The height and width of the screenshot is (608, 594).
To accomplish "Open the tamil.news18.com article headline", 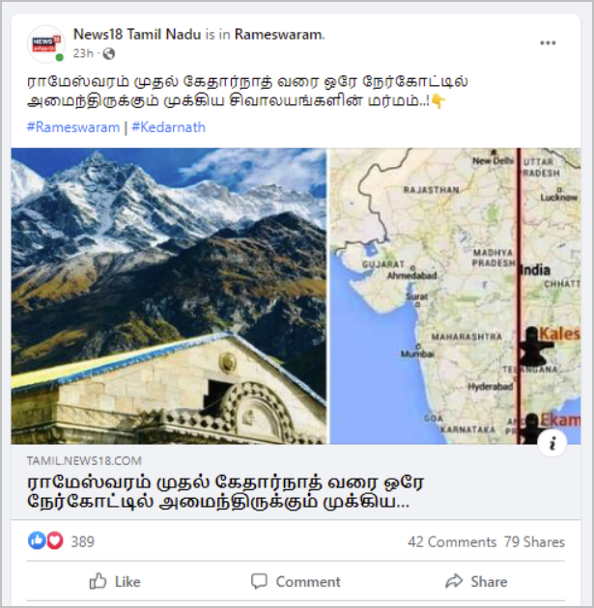I will point(226,492).
